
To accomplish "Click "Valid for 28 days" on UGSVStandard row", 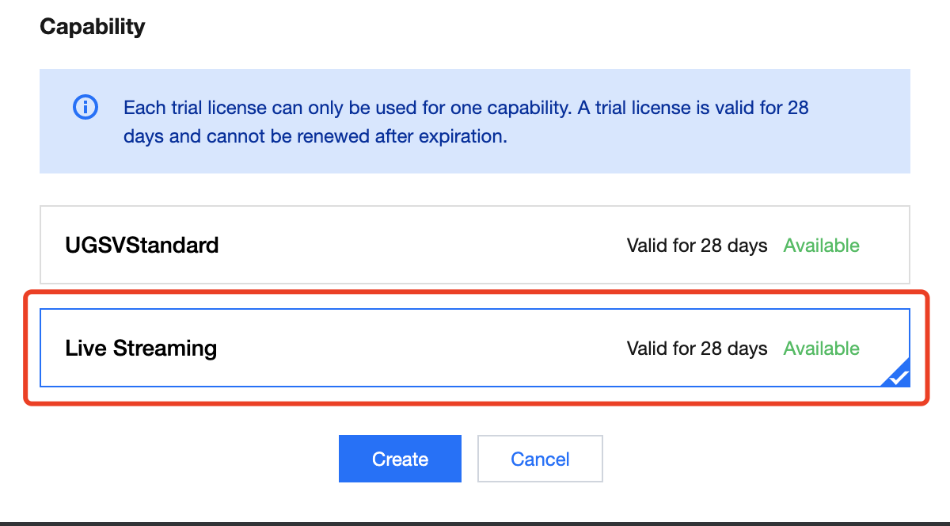I will pos(697,246).
